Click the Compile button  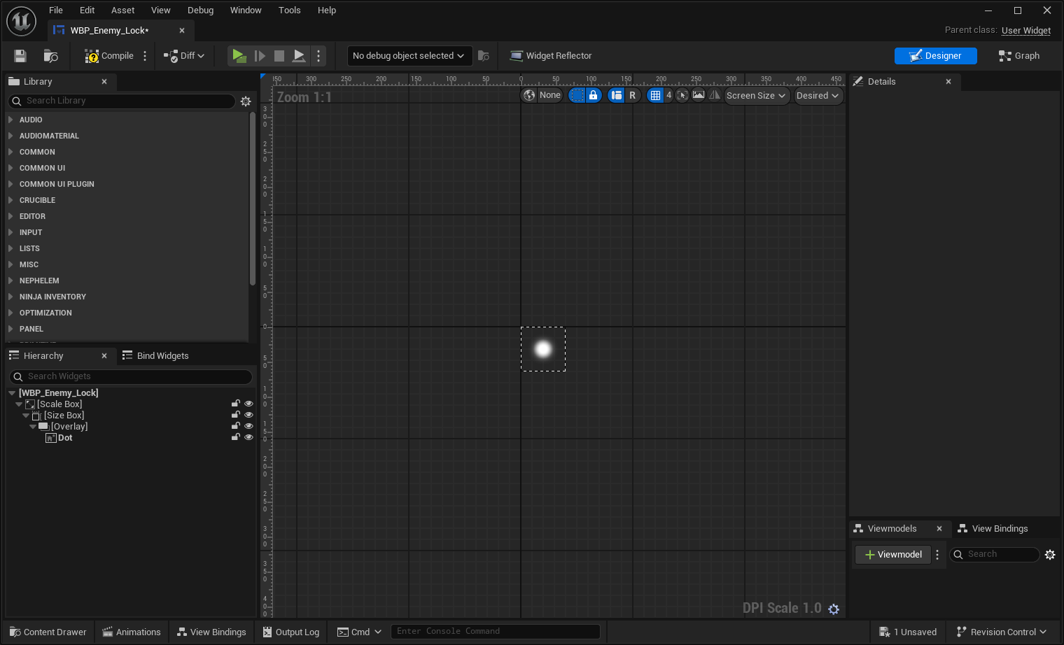coord(109,56)
